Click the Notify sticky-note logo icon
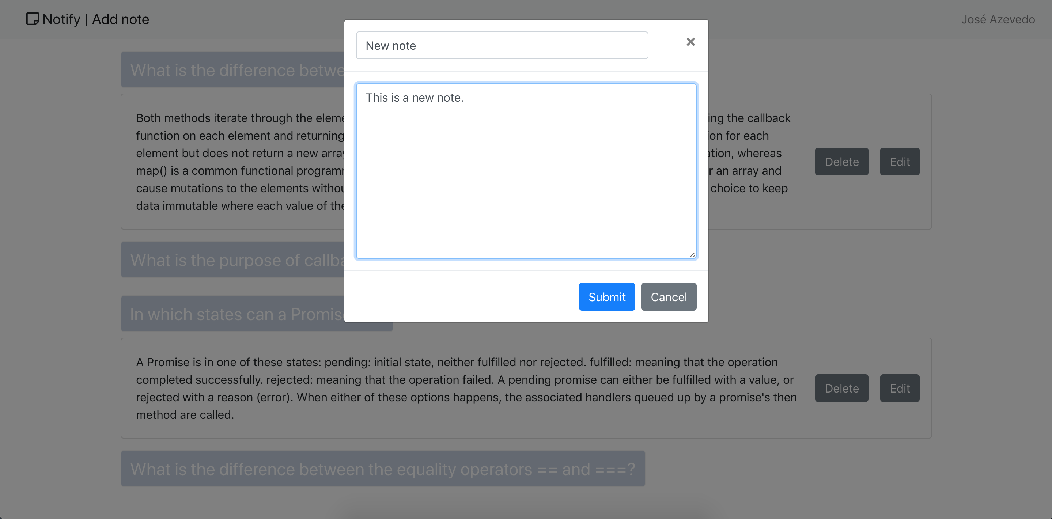1052x519 pixels. coord(32,19)
